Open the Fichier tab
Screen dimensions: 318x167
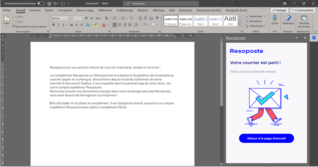[x=7, y=10]
